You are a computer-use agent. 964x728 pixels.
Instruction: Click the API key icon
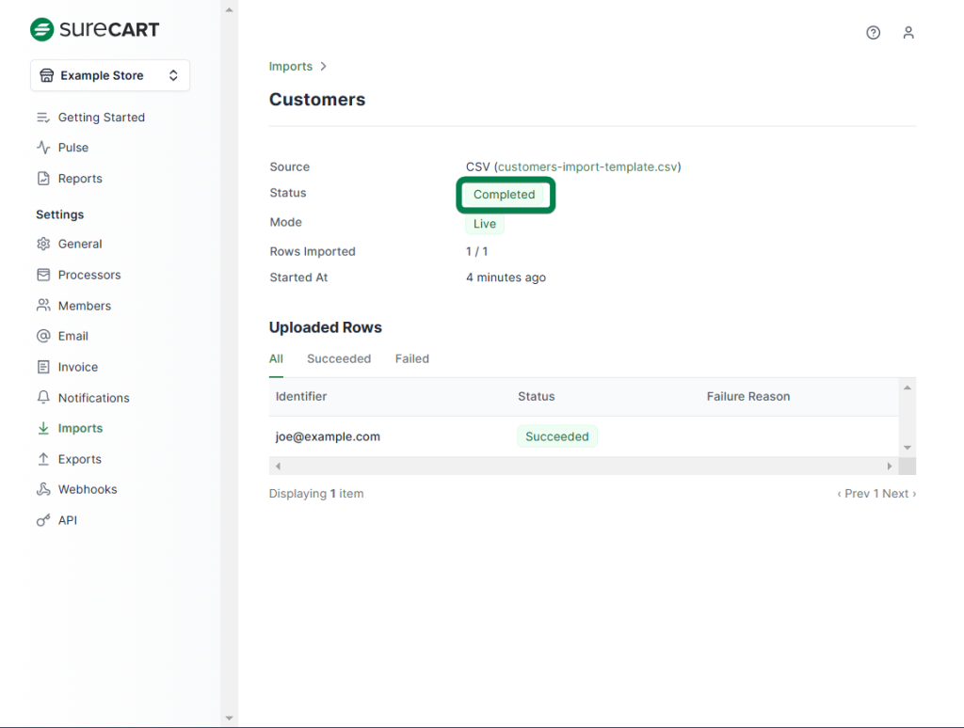[x=43, y=520]
